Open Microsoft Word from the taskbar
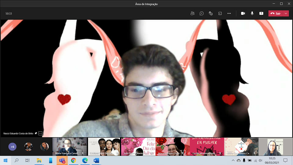Image resolution: width=293 pixels, height=165 pixels. [96, 160]
